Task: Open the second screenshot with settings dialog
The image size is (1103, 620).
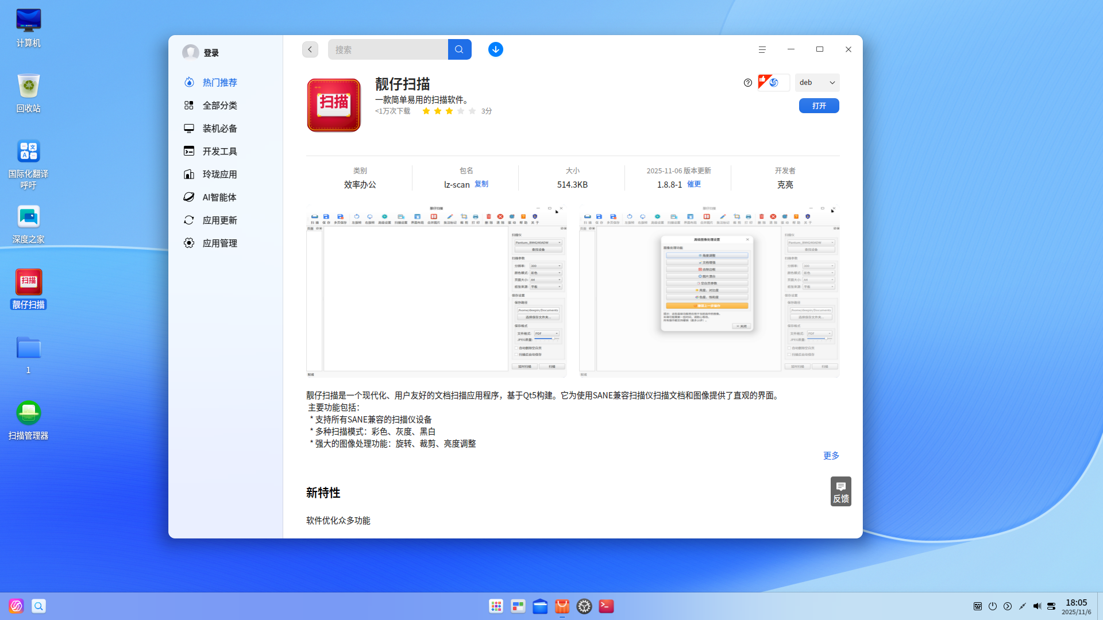Action: point(709,291)
